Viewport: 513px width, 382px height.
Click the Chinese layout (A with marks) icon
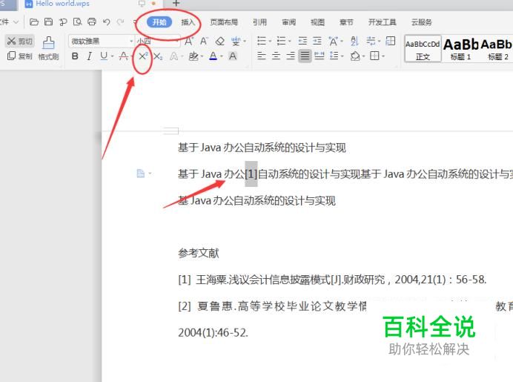tap(334, 42)
